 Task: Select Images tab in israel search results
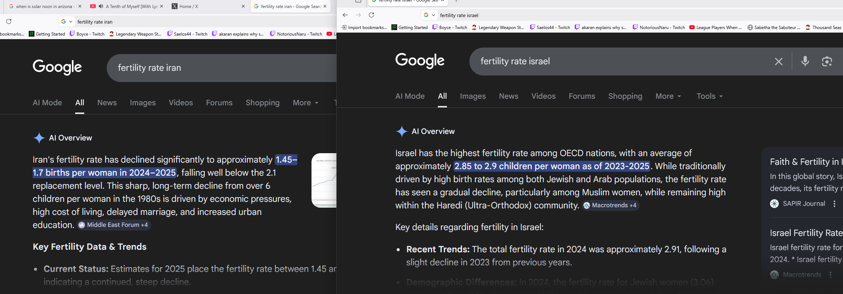473,96
